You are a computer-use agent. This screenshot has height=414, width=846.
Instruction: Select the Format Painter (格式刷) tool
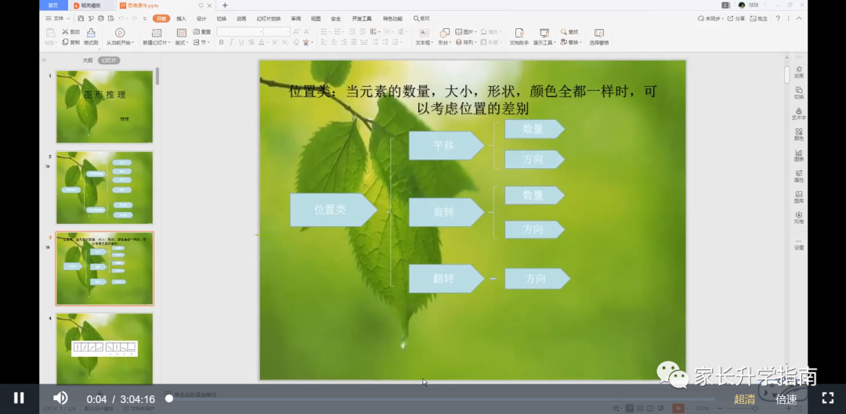pos(91,37)
